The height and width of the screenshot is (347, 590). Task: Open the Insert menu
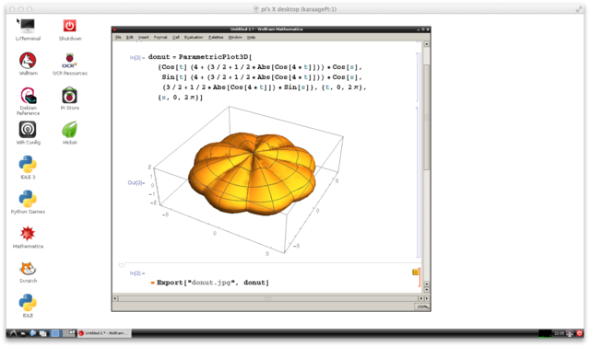144,37
